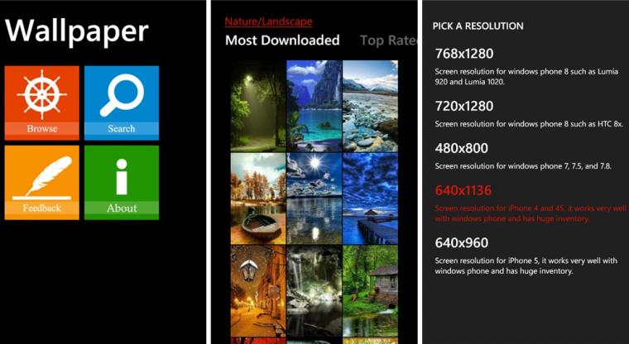Open the dark waterfall pond wallpaper

(314, 291)
